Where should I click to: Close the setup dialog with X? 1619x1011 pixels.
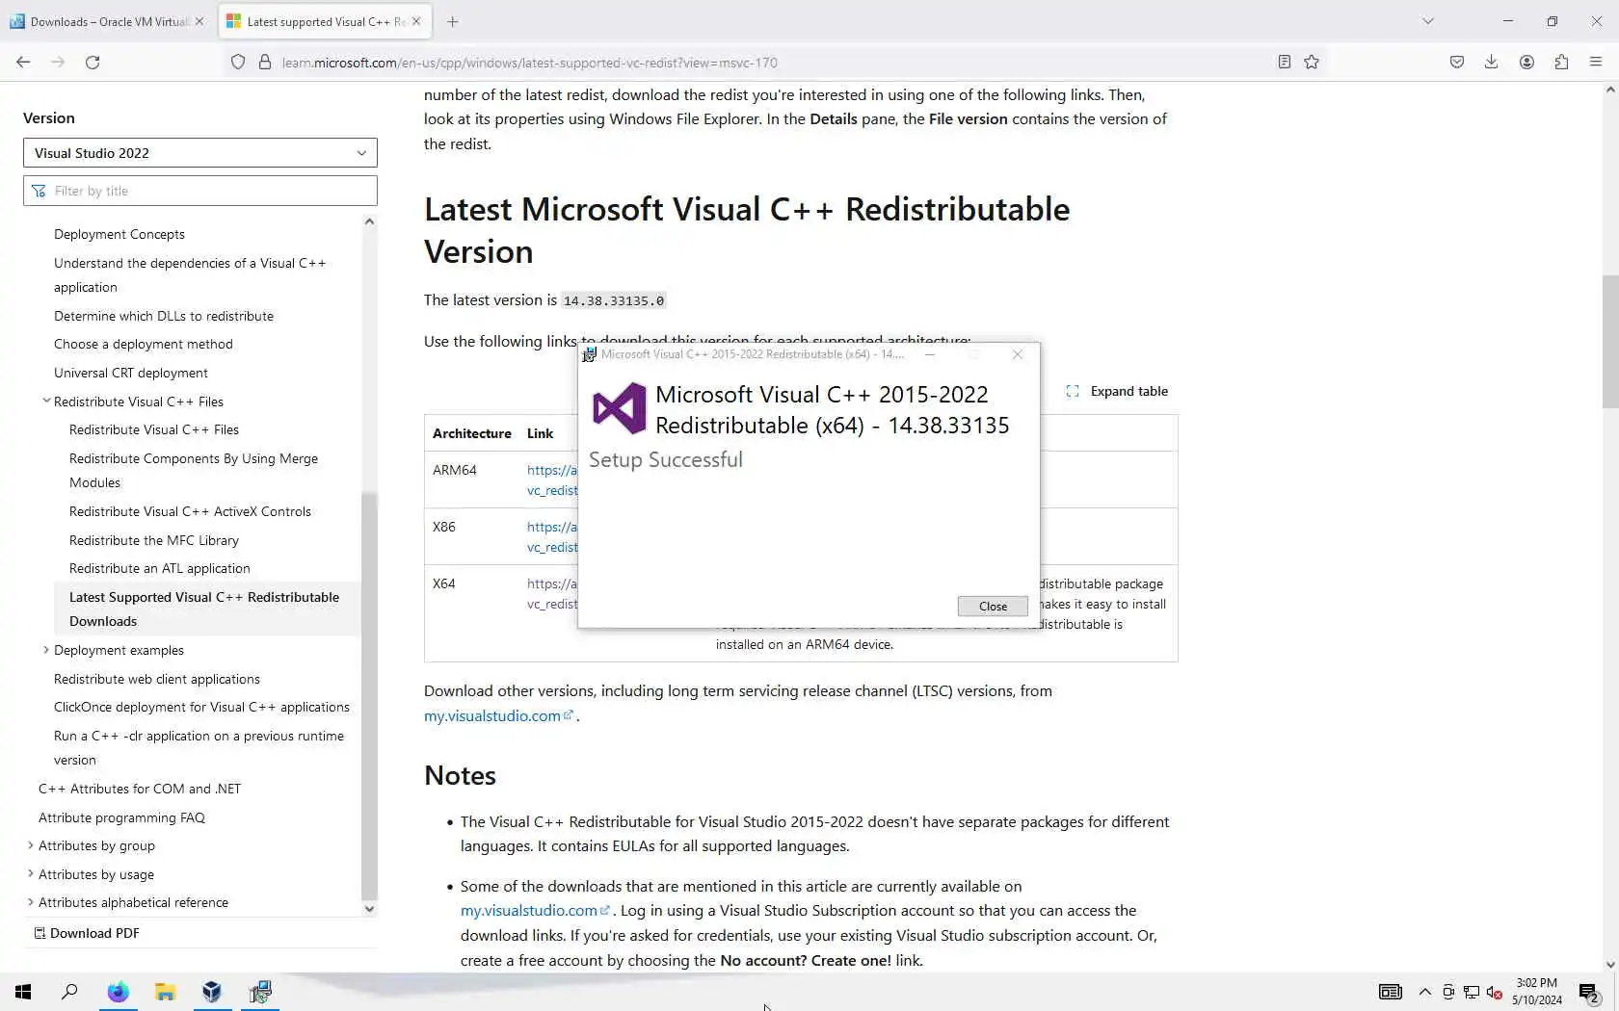click(1017, 354)
